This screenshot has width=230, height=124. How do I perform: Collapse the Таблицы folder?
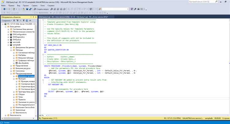tap(11, 50)
